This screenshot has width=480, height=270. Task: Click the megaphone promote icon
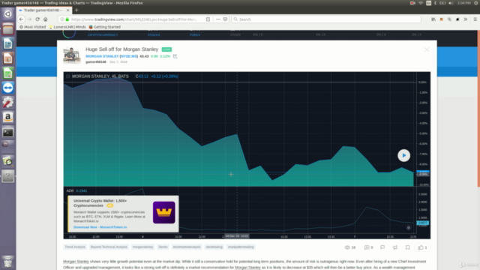click(x=395, y=247)
